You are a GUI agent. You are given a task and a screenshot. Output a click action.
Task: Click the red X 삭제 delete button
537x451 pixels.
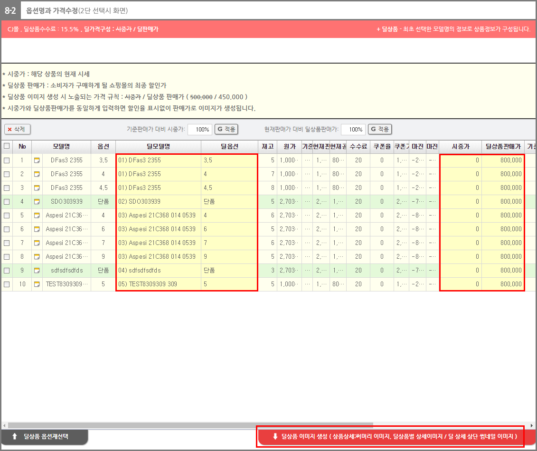(x=18, y=129)
